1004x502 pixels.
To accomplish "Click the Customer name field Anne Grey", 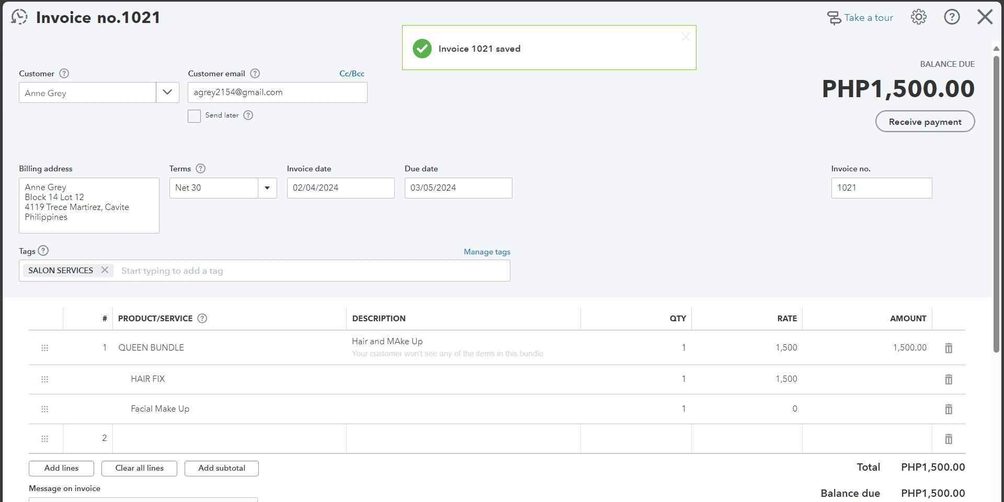I will pos(87,92).
